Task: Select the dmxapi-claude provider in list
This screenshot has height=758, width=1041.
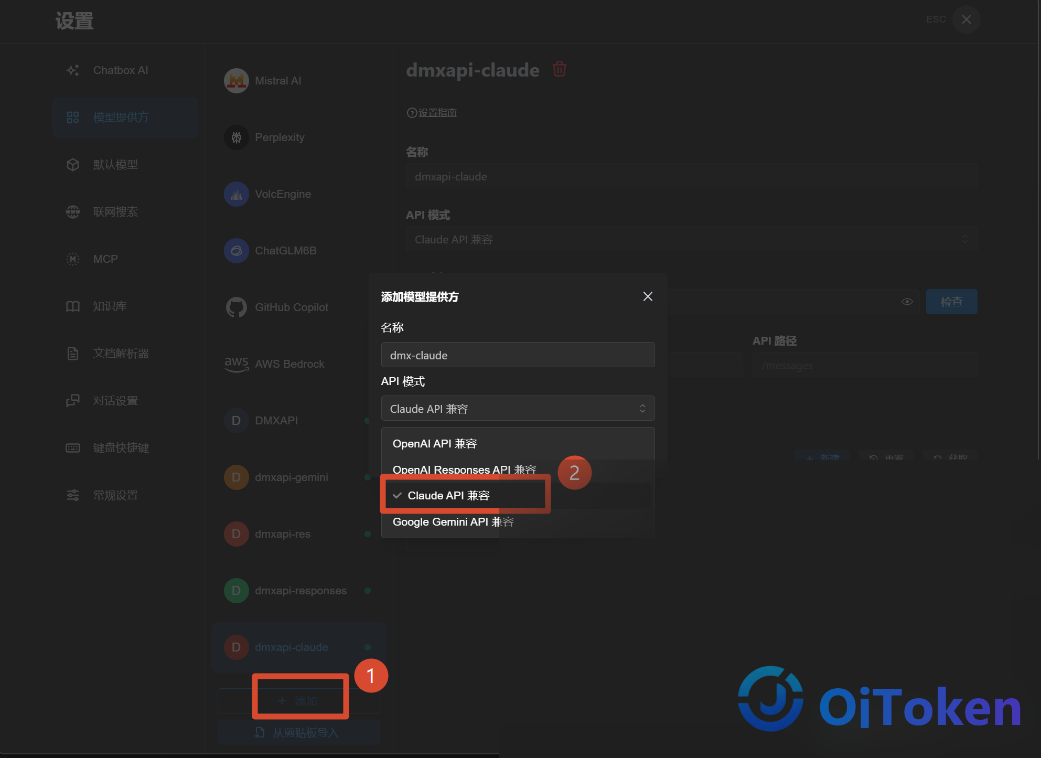Action: [299, 647]
